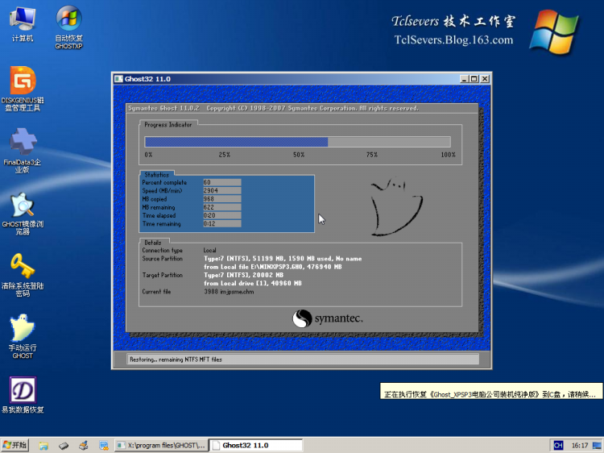
Task: Launch the 易我数据恢复 icon
Action: click(23, 395)
